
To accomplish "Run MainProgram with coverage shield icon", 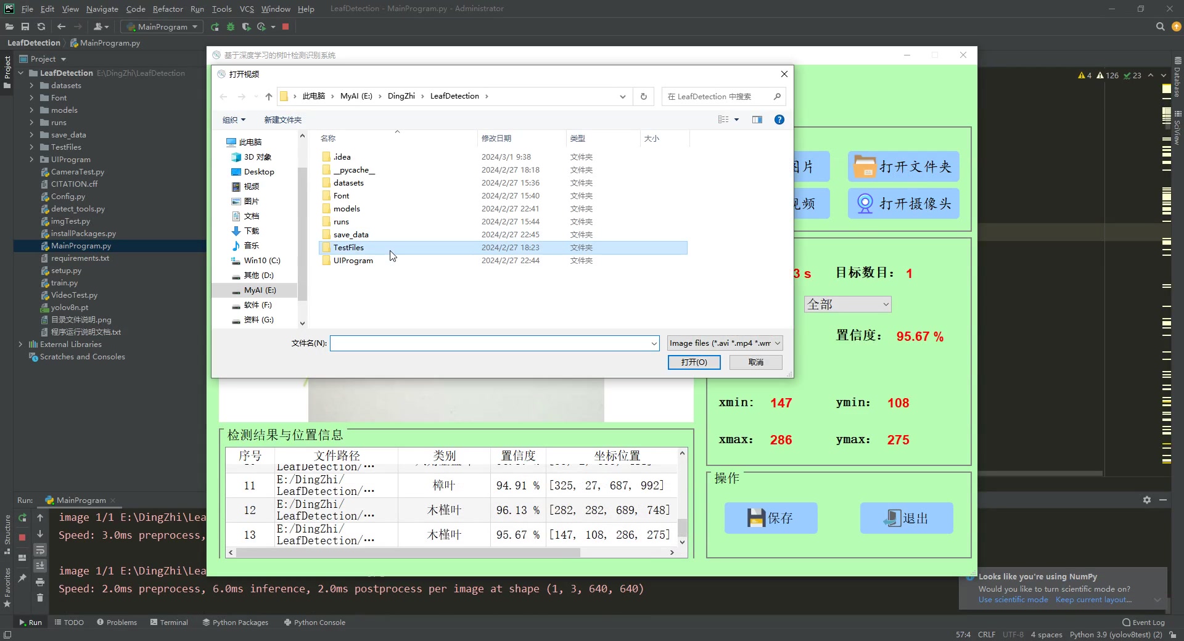I will coord(245,27).
